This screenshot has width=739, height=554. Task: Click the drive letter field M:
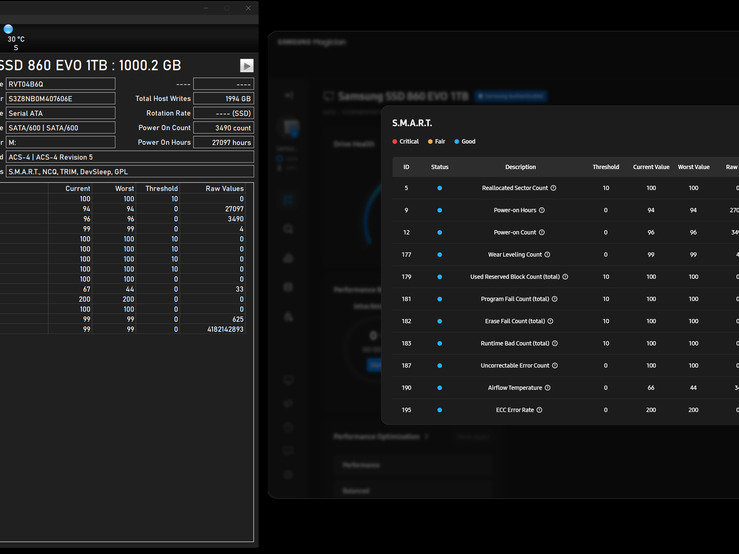(61, 142)
